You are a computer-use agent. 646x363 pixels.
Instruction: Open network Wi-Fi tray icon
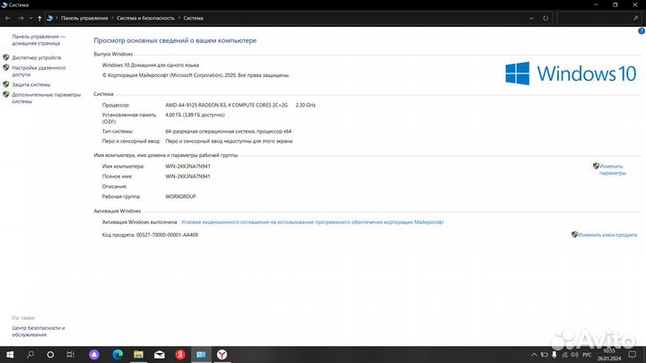coord(564,355)
